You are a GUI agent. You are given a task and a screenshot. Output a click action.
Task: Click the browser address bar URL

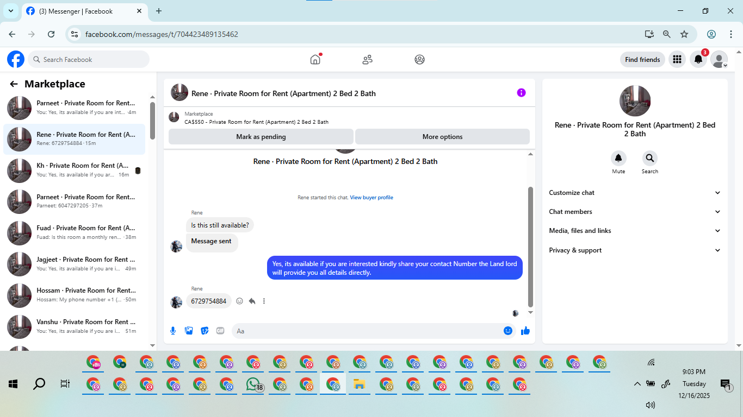pyautogui.click(x=162, y=34)
